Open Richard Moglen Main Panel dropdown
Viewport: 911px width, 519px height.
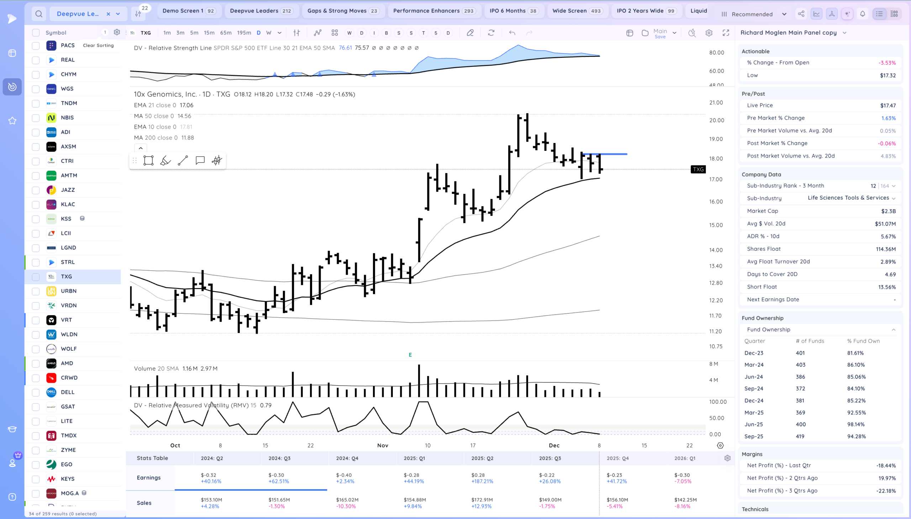844,33
